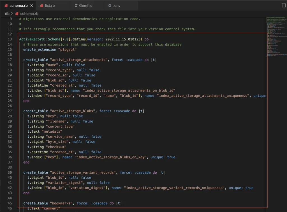Click the db breadcrumb folder
Image resolution: width=287 pixels, height=212 pixels.
coord(7,14)
